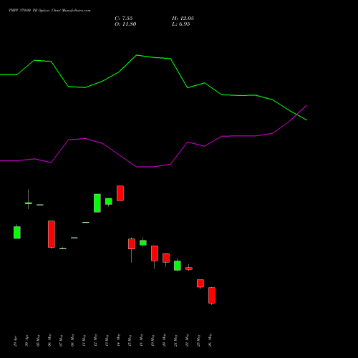The image size is (358, 358).
Task: Click the "26 May" date axis label
Action: coord(210,341)
